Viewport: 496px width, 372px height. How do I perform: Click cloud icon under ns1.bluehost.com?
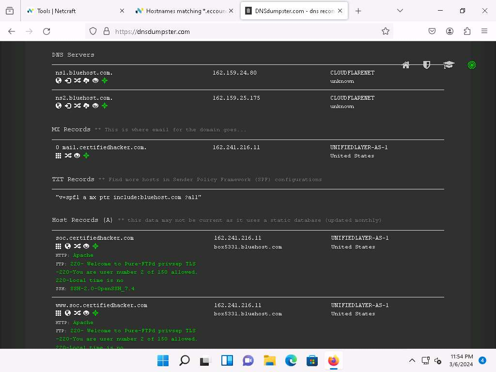(x=86, y=81)
